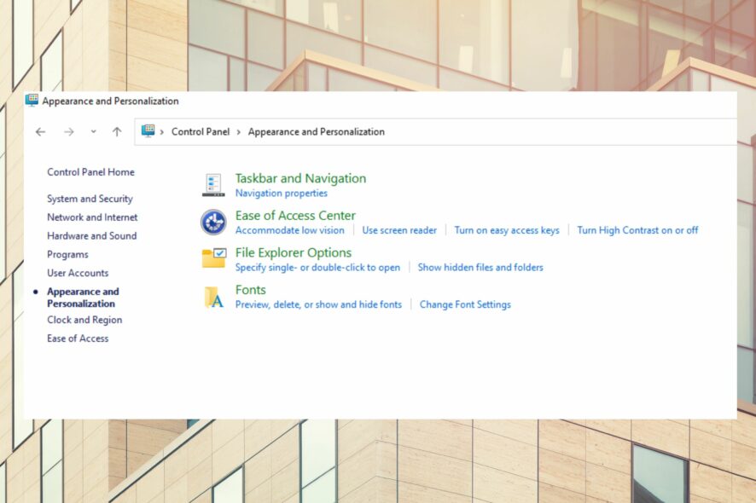Navigate to System and Security

(90, 198)
